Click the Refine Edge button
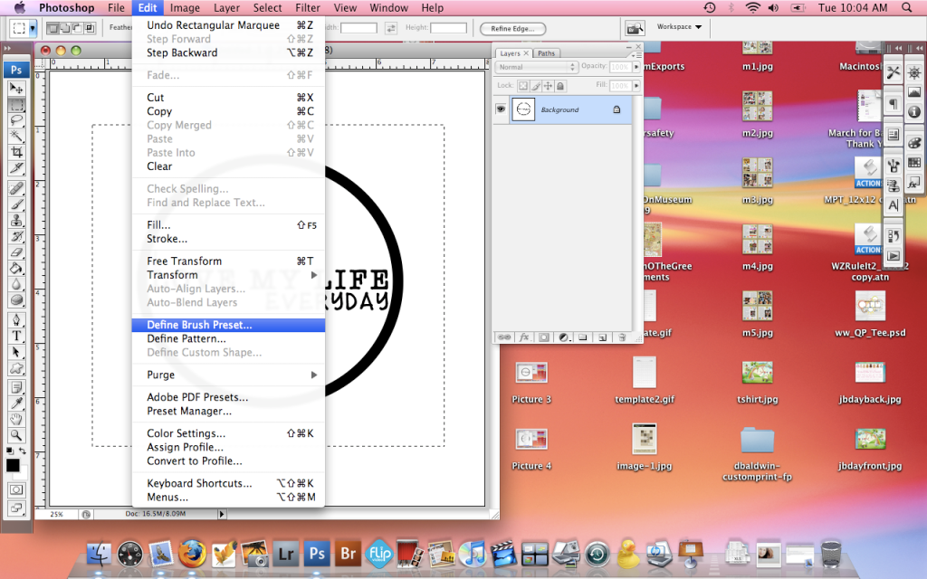 coord(512,28)
